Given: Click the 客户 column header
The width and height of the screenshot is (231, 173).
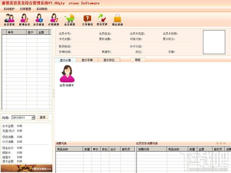Looking at the screenshot, I should [32, 32].
